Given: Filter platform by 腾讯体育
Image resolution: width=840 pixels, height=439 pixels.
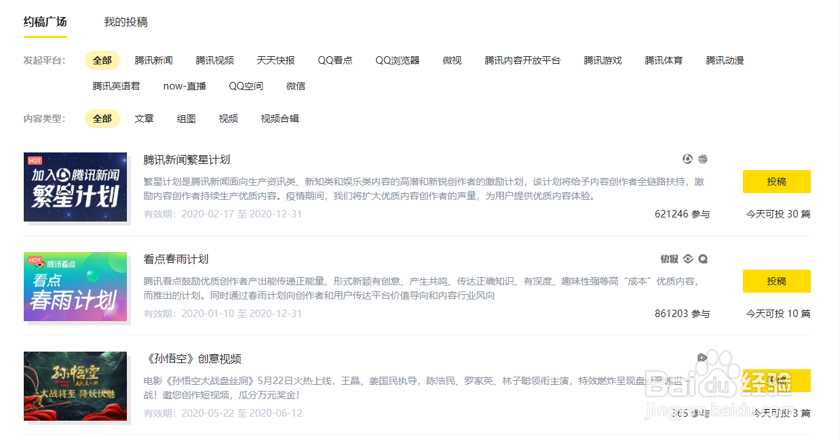Looking at the screenshot, I should click(664, 60).
